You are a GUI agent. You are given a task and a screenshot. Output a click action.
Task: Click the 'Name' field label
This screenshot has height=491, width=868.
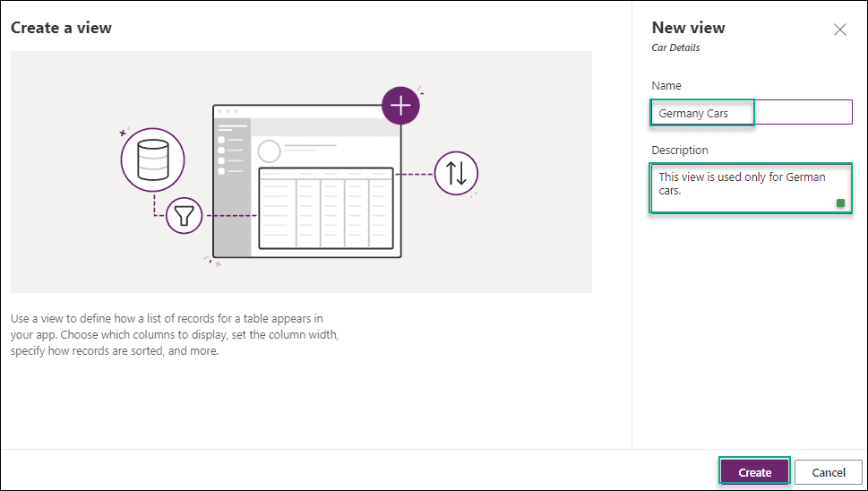(x=666, y=86)
